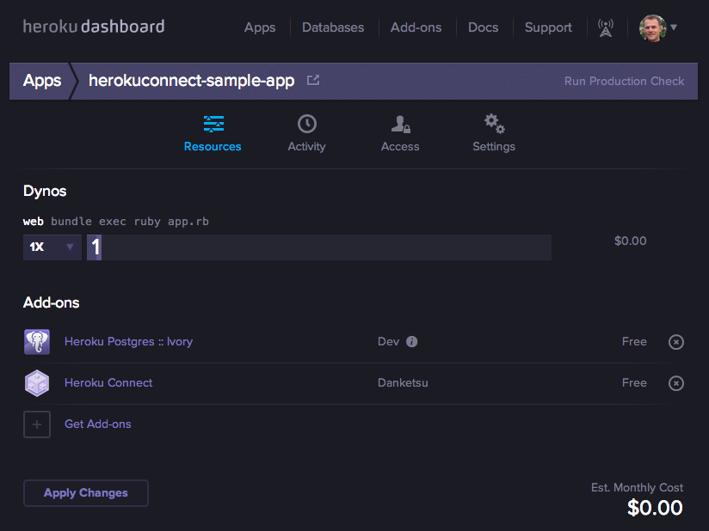This screenshot has height=531, width=709.
Task: Click the Apply Changes button
Action: 86,493
